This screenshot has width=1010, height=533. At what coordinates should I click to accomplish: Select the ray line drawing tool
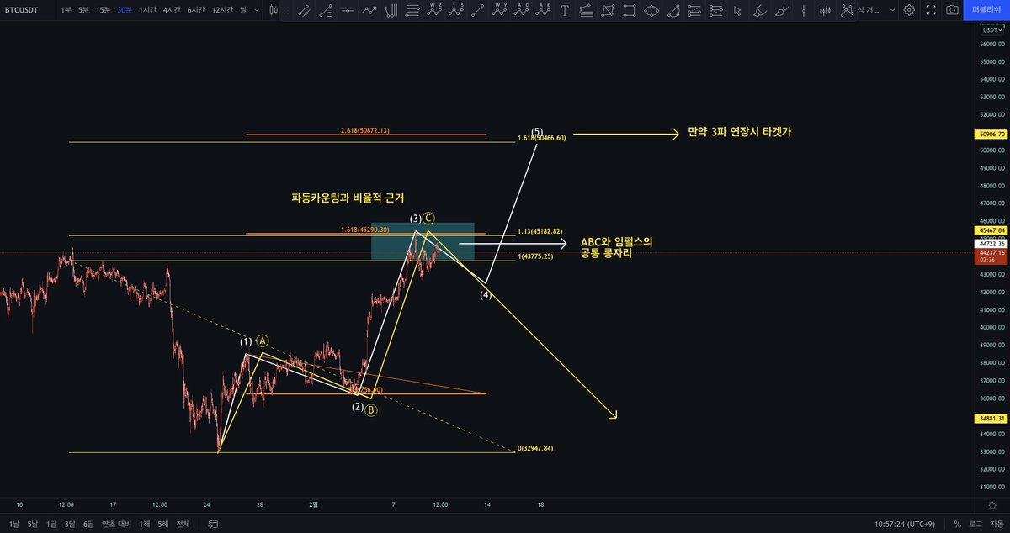point(327,12)
